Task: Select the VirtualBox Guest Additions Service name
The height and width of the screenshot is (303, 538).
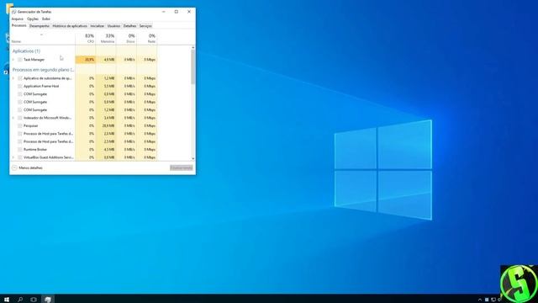Action: pyautogui.click(x=49, y=157)
